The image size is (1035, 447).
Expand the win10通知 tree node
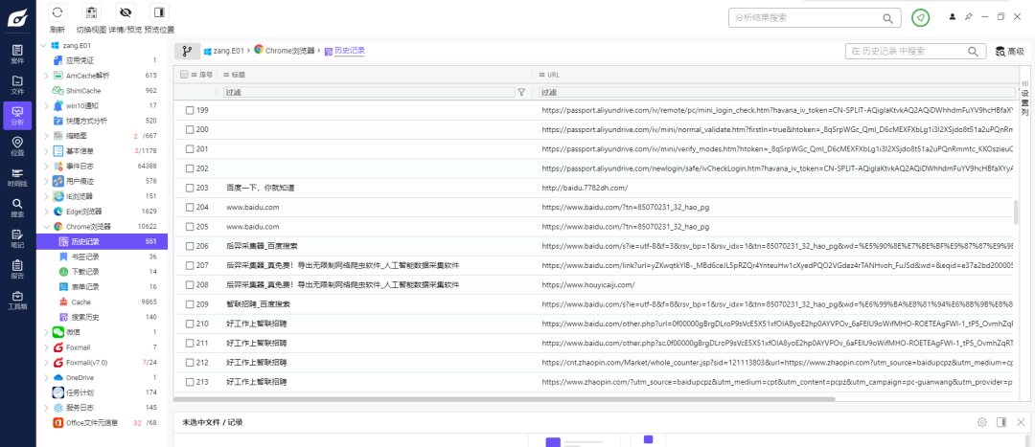[46, 105]
